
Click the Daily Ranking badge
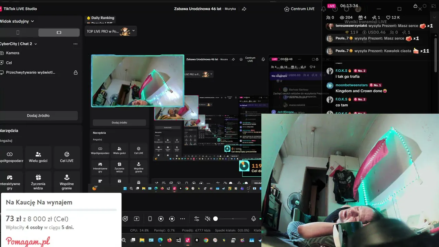click(x=100, y=18)
